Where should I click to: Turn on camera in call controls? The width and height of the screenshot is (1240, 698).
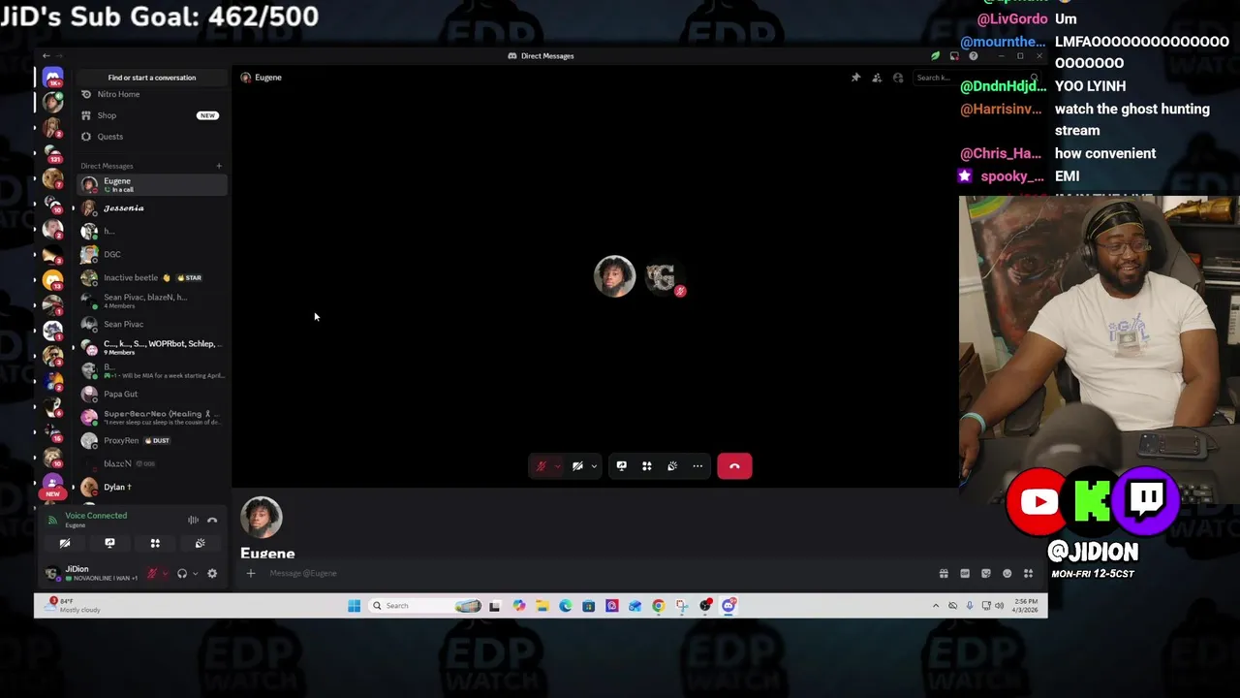tap(577, 466)
